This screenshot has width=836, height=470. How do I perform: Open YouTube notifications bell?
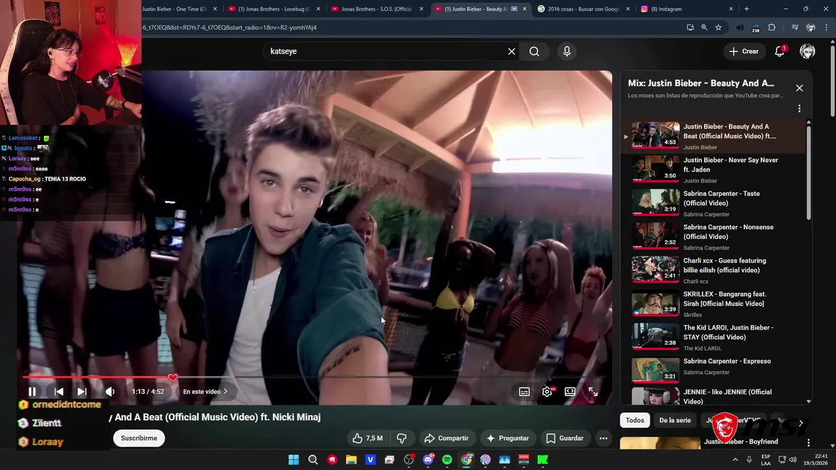click(779, 51)
